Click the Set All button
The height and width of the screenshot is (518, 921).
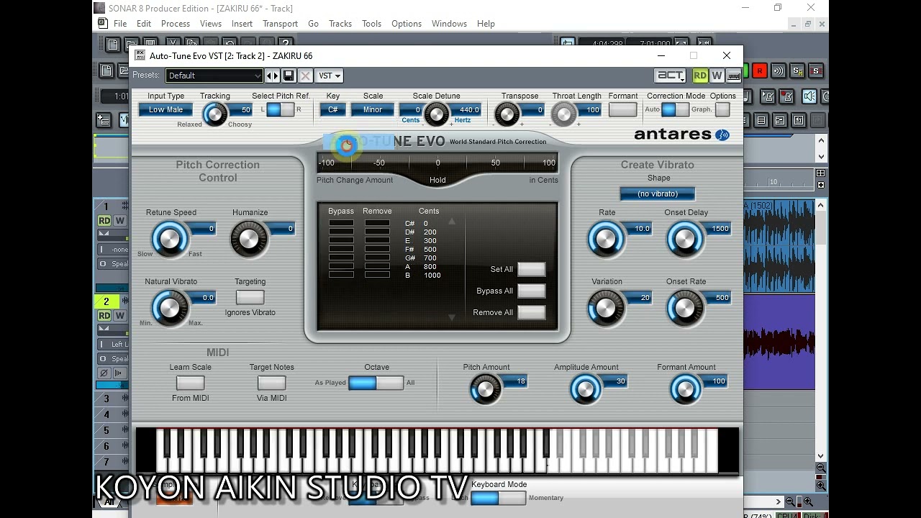coord(531,269)
